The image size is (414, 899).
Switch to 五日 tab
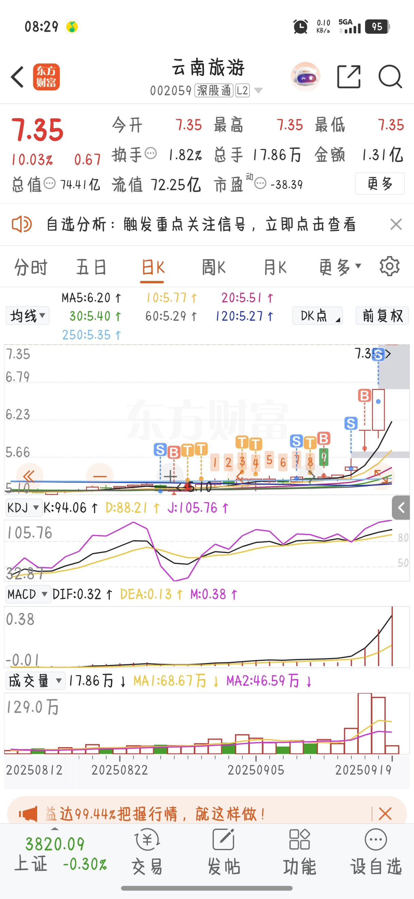coord(91,267)
